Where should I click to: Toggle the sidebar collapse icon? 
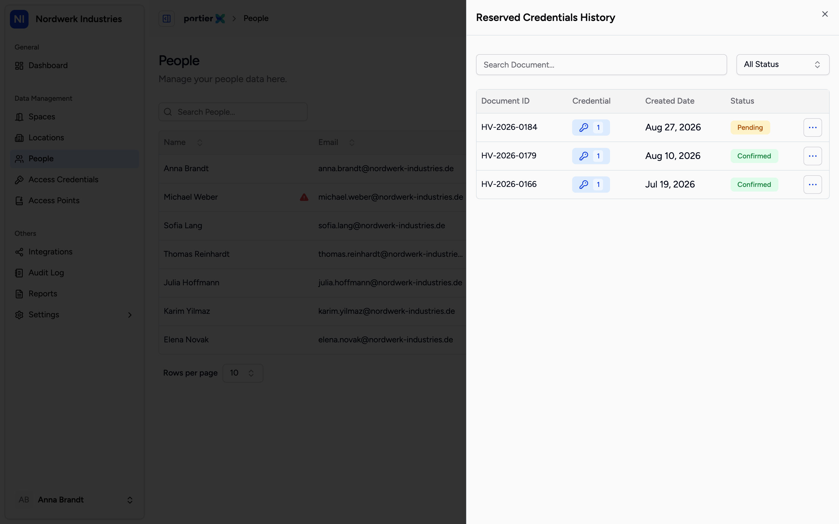tap(166, 18)
